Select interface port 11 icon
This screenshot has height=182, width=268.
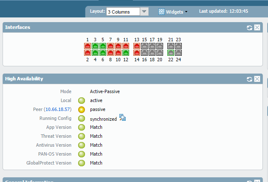(x=126, y=46)
